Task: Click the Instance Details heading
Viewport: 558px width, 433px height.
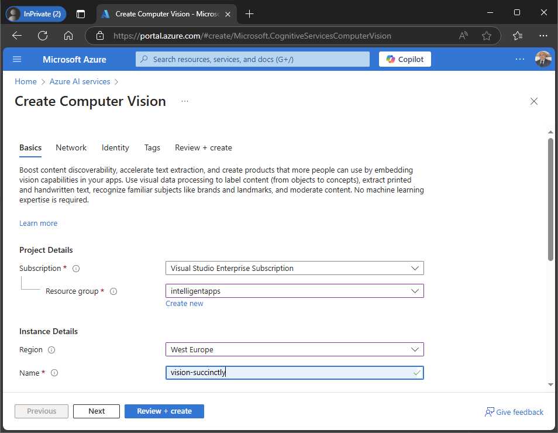Action: [49, 331]
